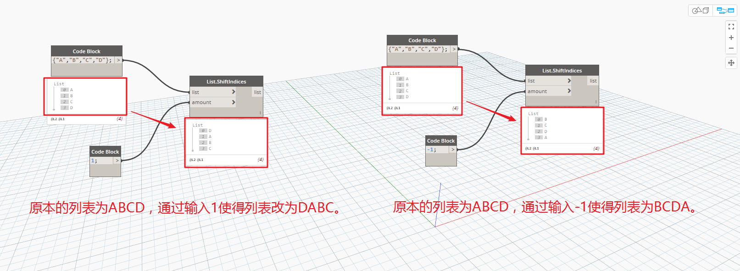Activate the Pan mode icon
Image resolution: width=740 pixels, height=271 pixels.
coord(731,63)
